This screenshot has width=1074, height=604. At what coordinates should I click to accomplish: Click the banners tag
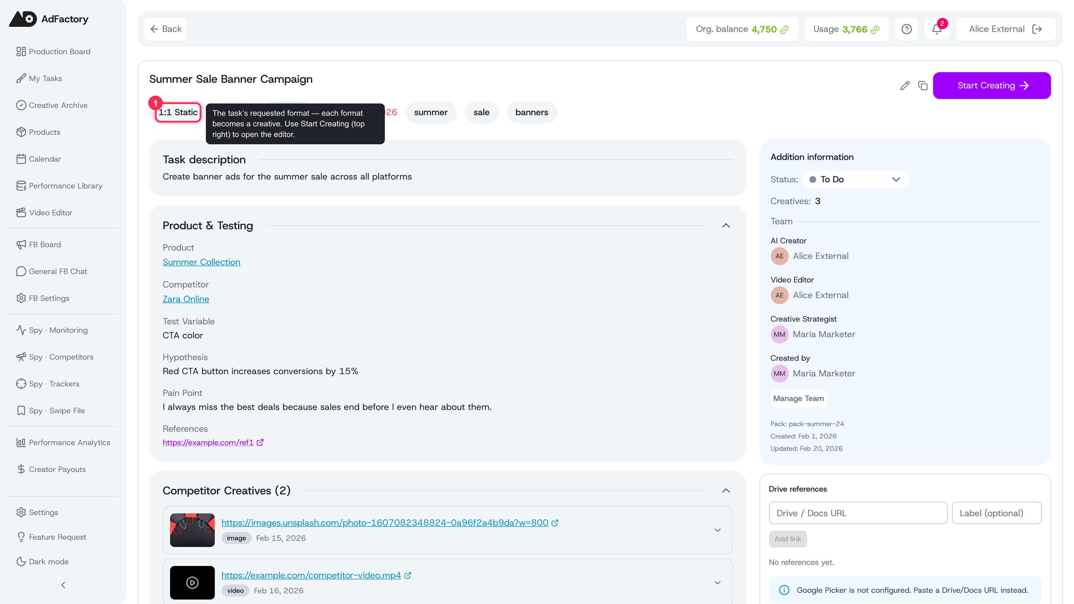click(532, 112)
